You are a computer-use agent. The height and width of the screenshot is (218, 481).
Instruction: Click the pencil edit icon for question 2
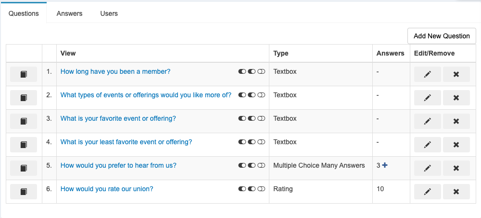(x=427, y=98)
